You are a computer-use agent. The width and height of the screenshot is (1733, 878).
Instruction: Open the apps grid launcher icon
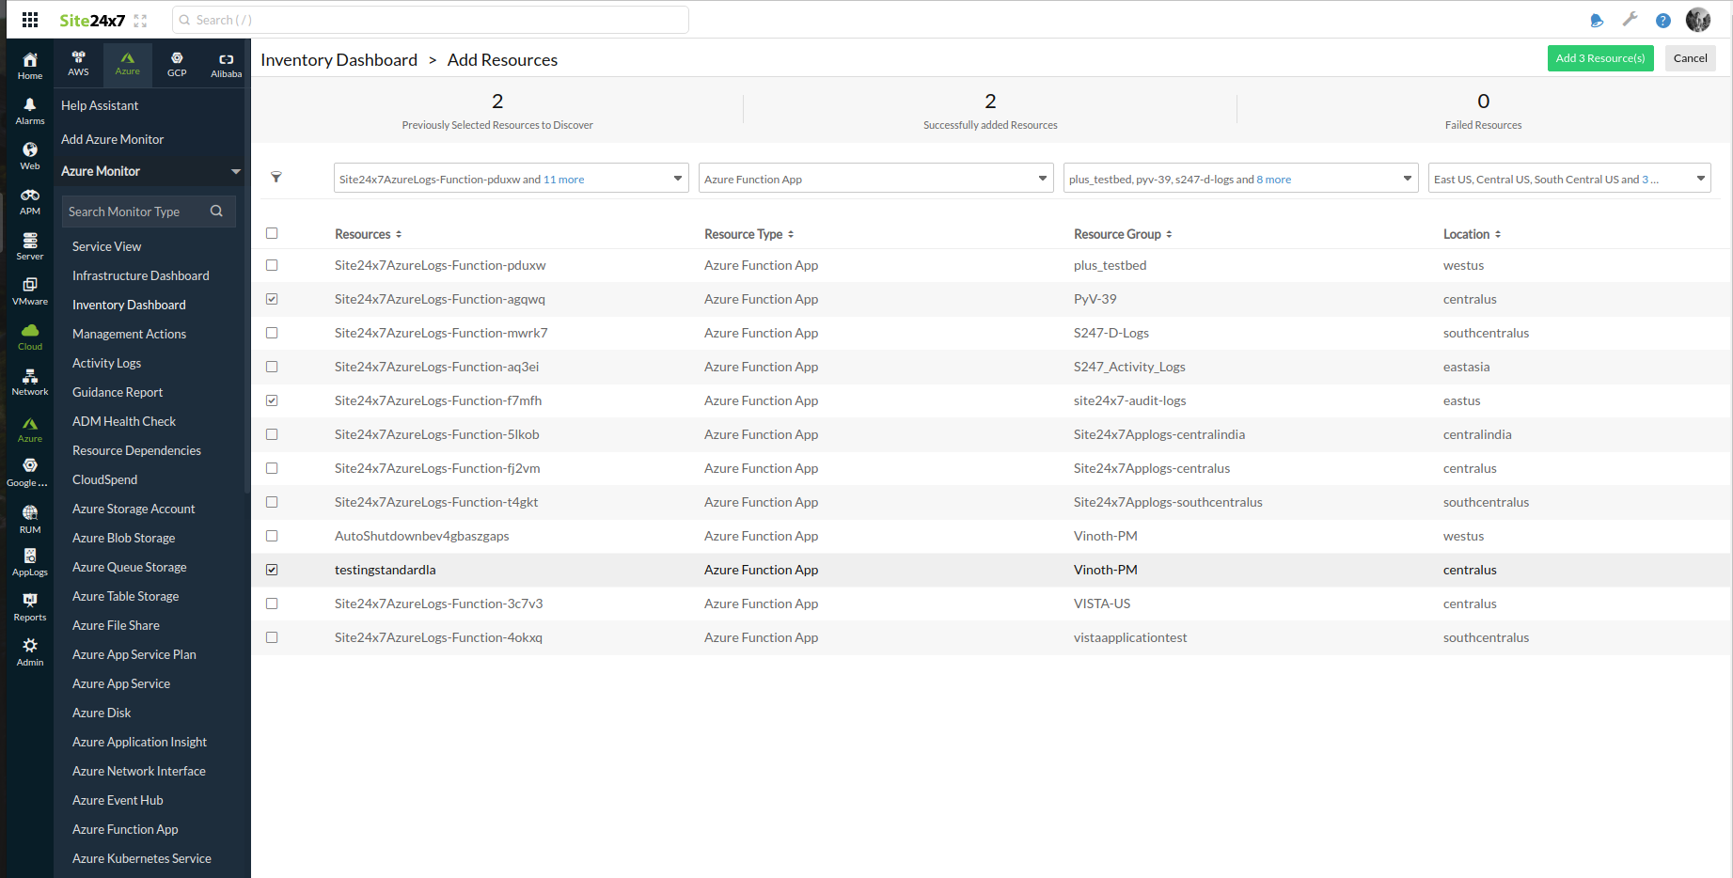(30, 20)
